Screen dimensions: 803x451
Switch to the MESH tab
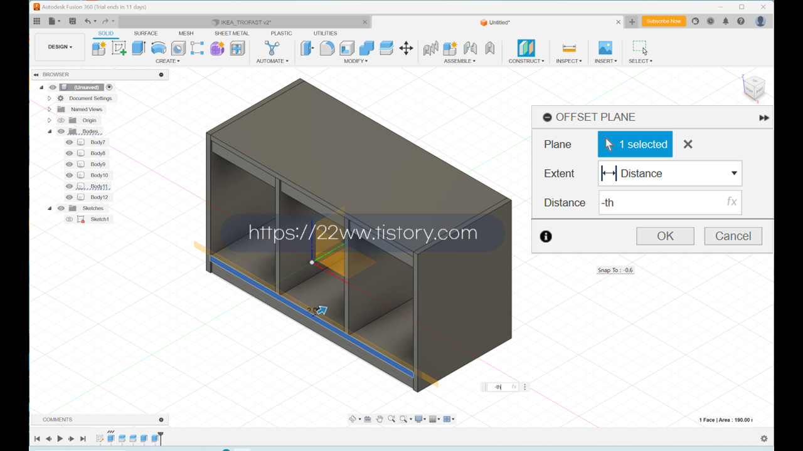(186, 33)
